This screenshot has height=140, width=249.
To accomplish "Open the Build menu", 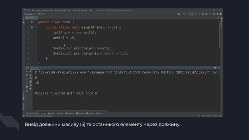I will (64, 10).
